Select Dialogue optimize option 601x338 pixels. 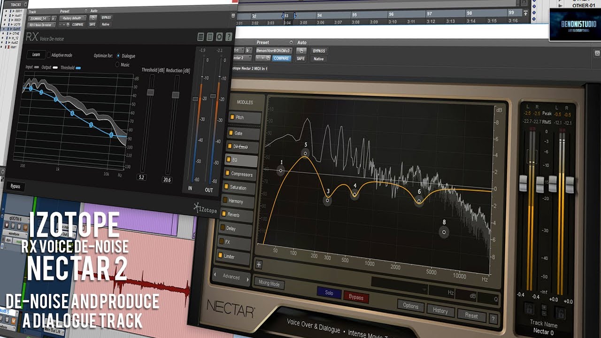pyautogui.click(x=118, y=55)
